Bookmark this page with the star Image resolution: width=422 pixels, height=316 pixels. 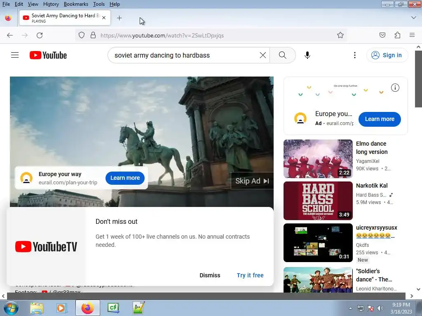[x=340, y=35]
